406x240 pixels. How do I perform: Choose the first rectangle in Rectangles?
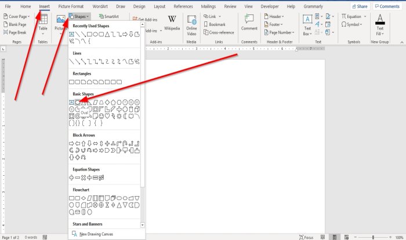pyautogui.click(x=71, y=82)
